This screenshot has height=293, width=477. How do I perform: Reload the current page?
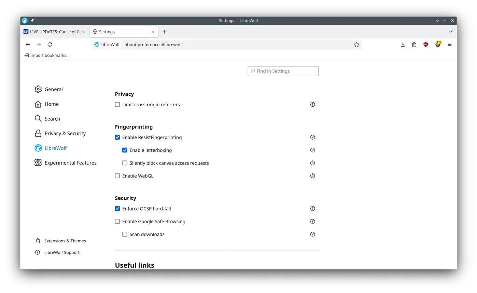50,45
